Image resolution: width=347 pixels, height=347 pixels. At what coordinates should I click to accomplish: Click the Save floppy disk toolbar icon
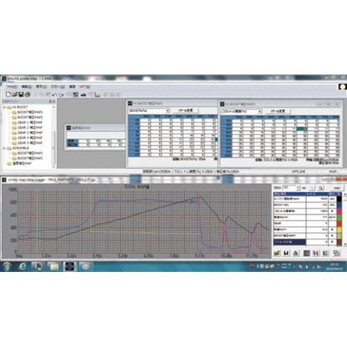coord(21,94)
